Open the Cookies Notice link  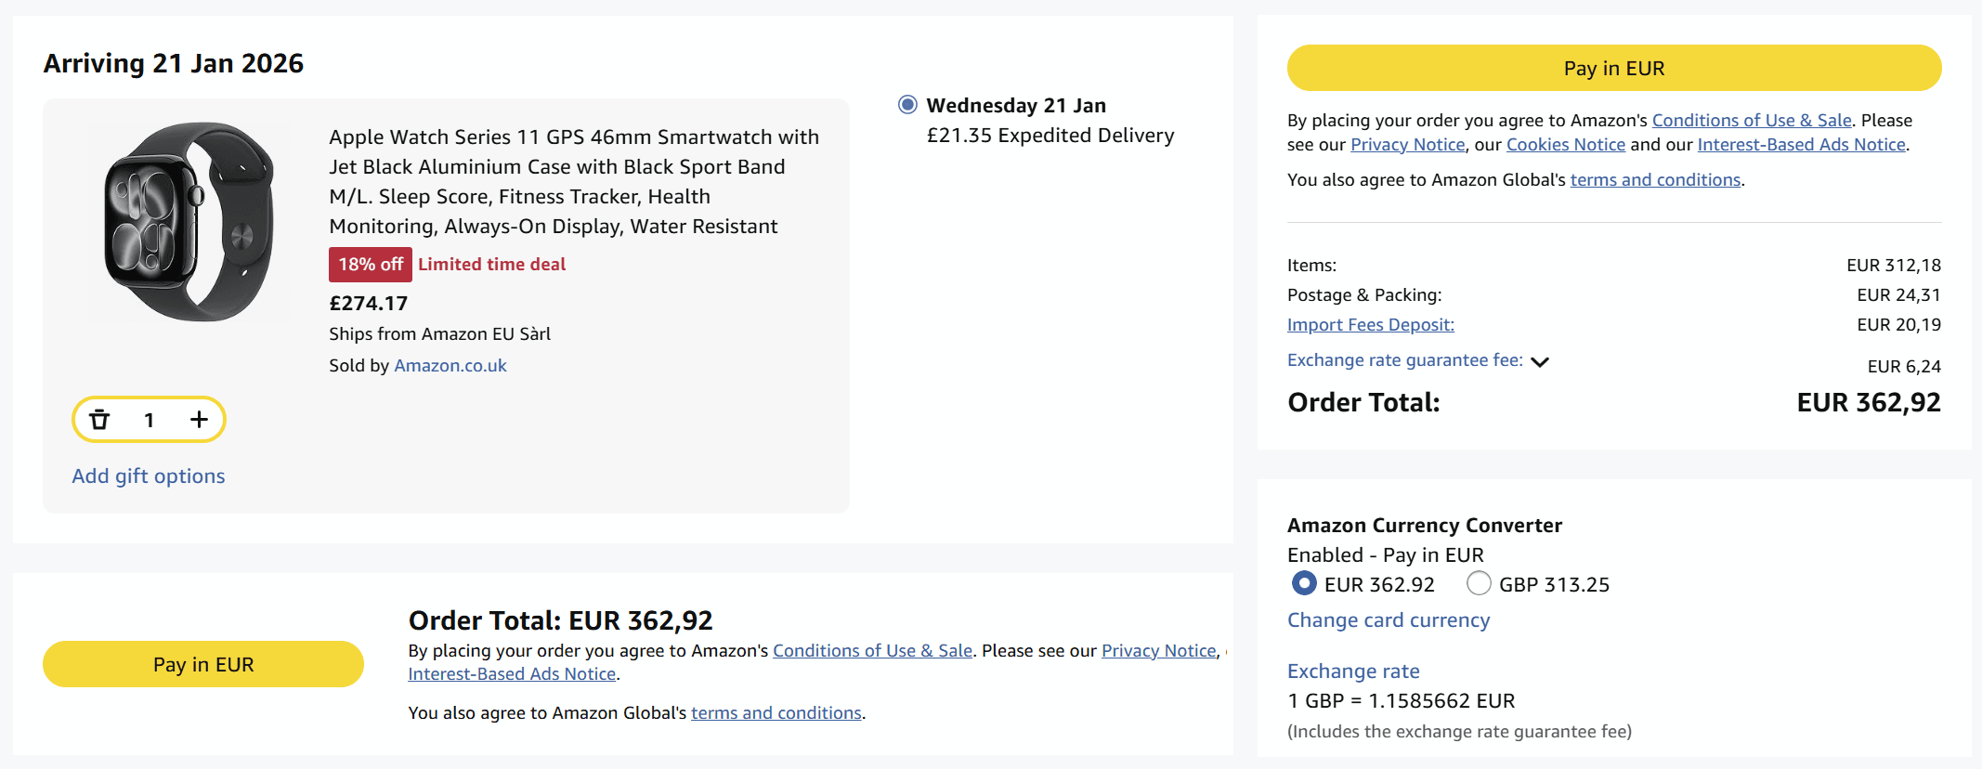1565,144
